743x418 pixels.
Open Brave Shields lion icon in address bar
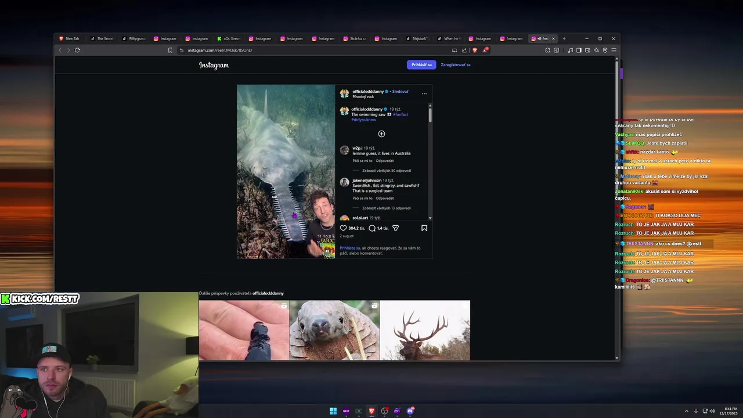click(x=475, y=50)
